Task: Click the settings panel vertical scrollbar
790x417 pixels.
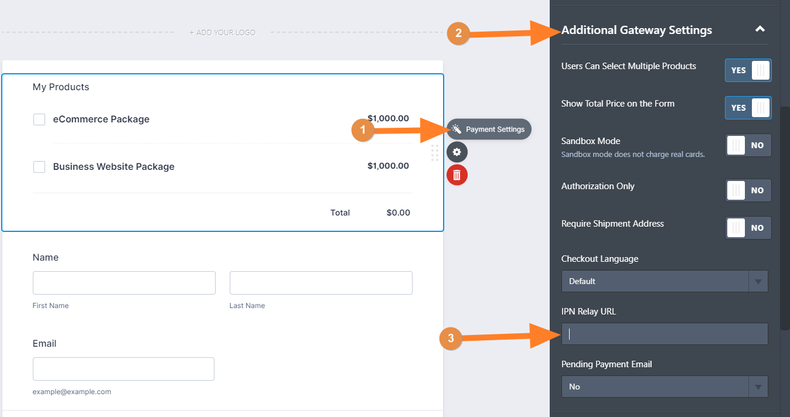Action: pyautogui.click(x=785, y=217)
